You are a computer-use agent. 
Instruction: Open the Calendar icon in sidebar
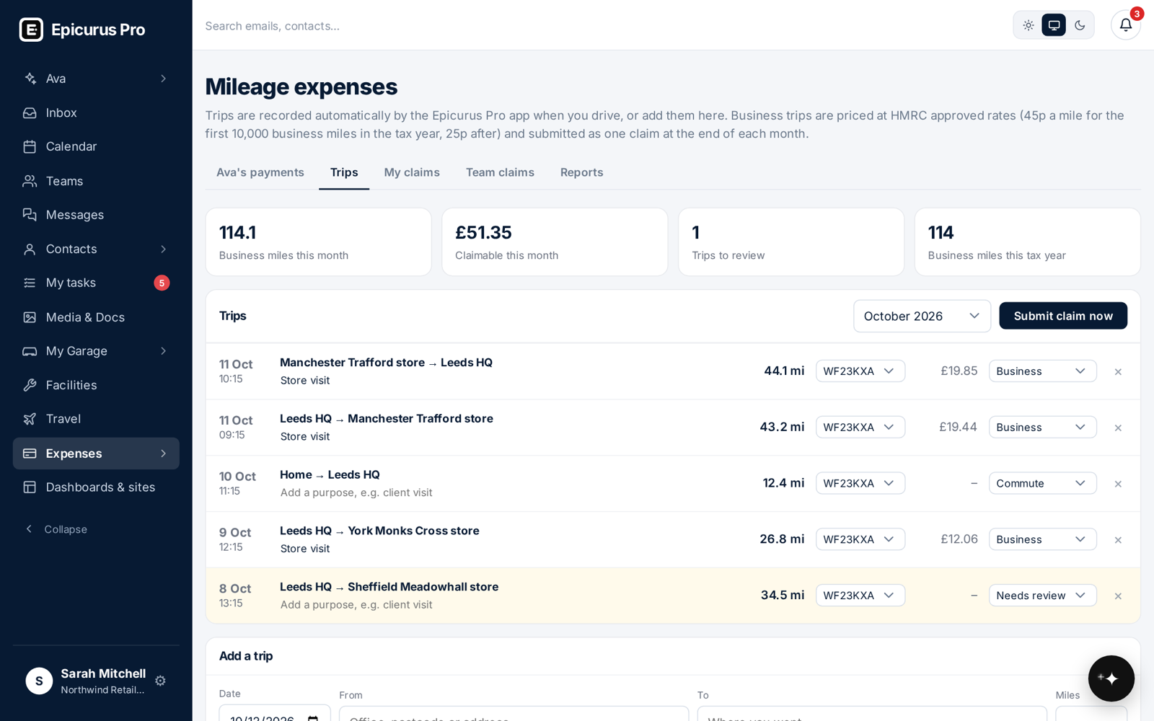(30, 146)
